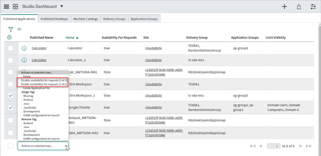Select checkbox for Calculator row

[x=10, y=48]
